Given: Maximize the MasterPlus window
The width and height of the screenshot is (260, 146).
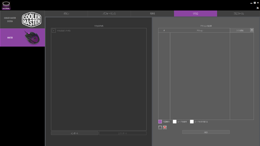Looking at the screenshot, I should click(x=255, y=3).
